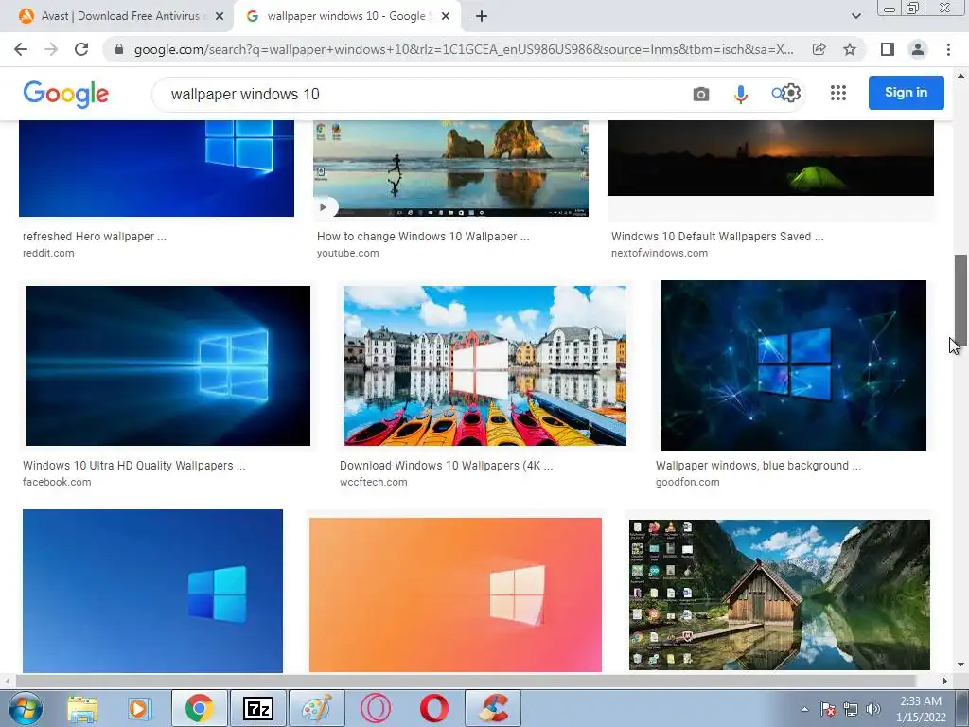Close the Avast tab
969x727 pixels.
coord(220,17)
